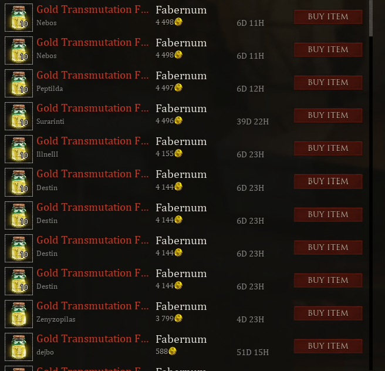This screenshot has width=385, height=371.
Task: Click the listing scrollbar thumb on the right
Action: tap(371, 18)
